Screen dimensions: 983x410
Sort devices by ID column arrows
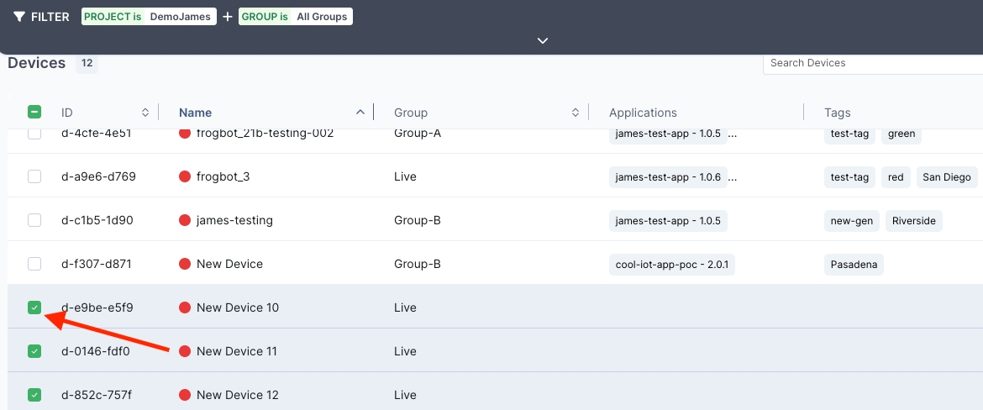click(x=145, y=113)
